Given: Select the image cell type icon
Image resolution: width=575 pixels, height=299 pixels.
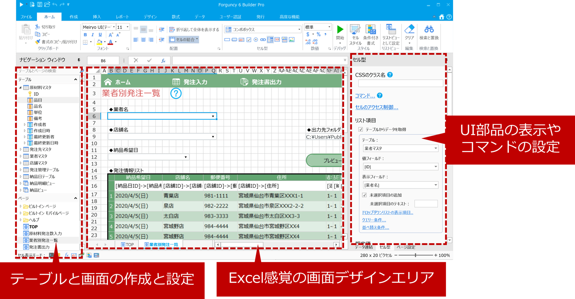Looking at the screenshot, I should (292, 40).
